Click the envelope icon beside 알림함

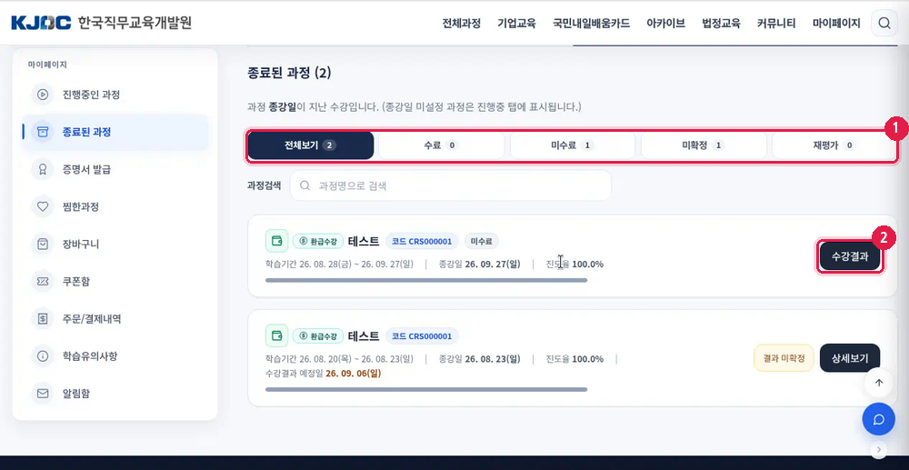click(43, 394)
